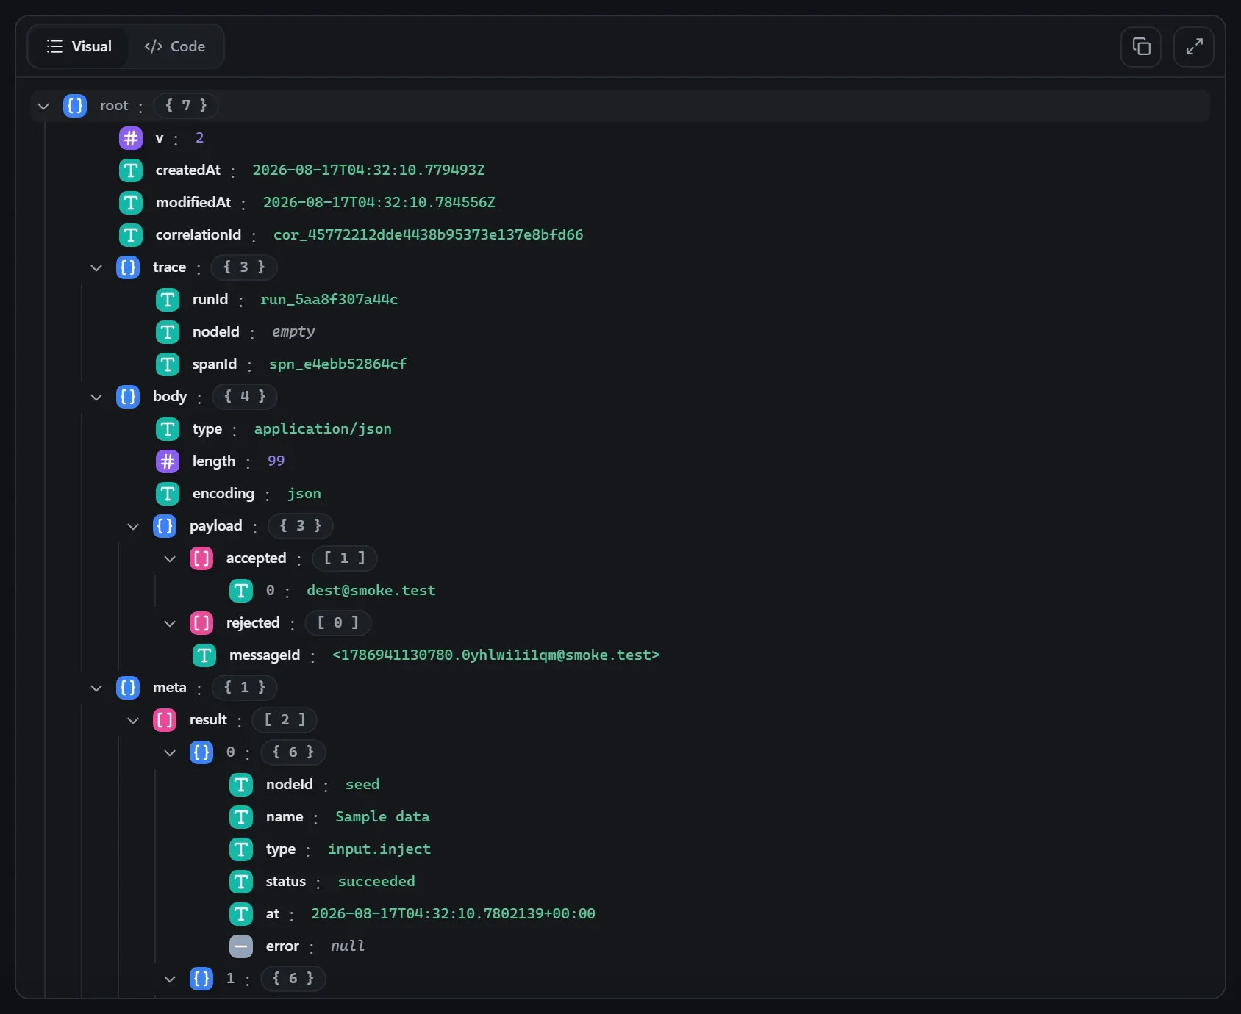The width and height of the screenshot is (1241, 1014).
Task: Click the trace object type icon
Action: coord(128,267)
